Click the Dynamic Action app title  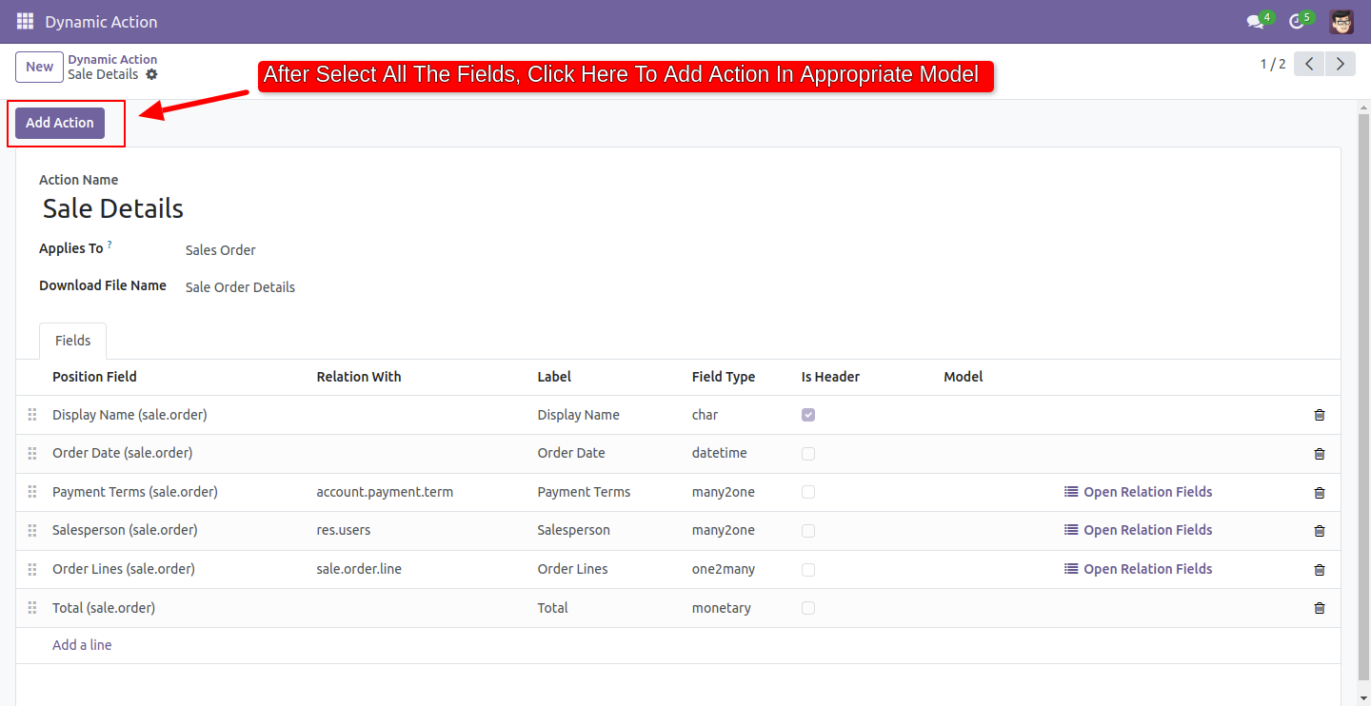pos(101,22)
